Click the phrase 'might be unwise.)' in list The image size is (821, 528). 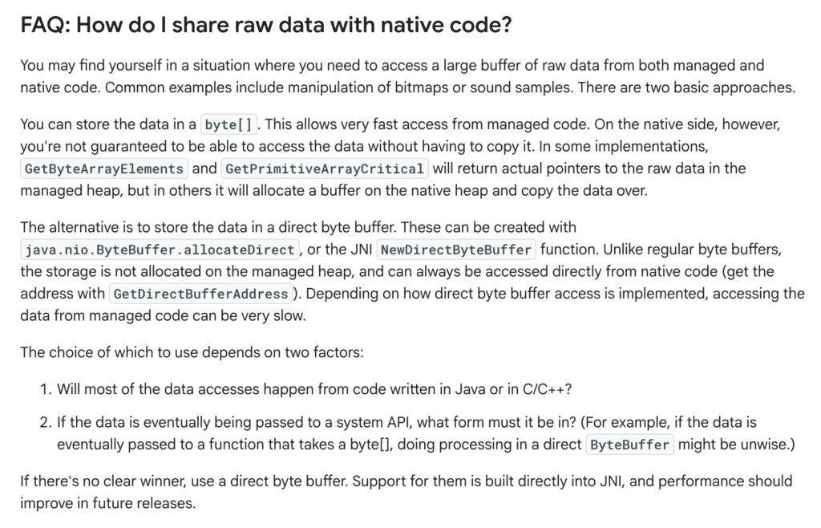point(736,445)
